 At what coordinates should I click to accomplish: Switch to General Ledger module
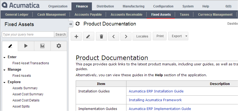17,15
